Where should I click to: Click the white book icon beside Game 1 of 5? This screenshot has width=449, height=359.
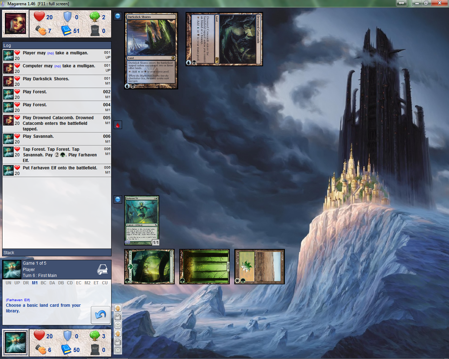(102, 269)
